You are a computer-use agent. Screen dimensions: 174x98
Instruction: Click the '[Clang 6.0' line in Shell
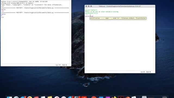tap(17, 3)
